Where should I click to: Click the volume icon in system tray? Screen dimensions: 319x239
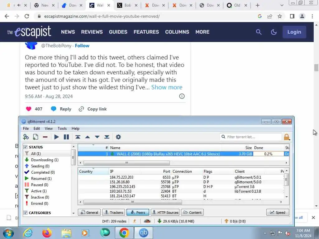tap(288, 233)
